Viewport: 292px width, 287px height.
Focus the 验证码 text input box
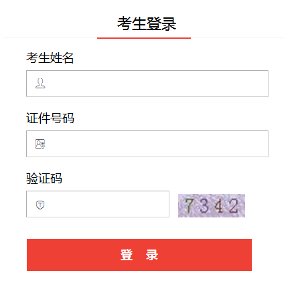(x=98, y=204)
